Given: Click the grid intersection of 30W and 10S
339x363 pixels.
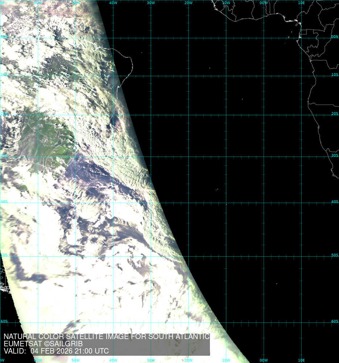Looking at the screenshot, I should click(x=151, y=76).
